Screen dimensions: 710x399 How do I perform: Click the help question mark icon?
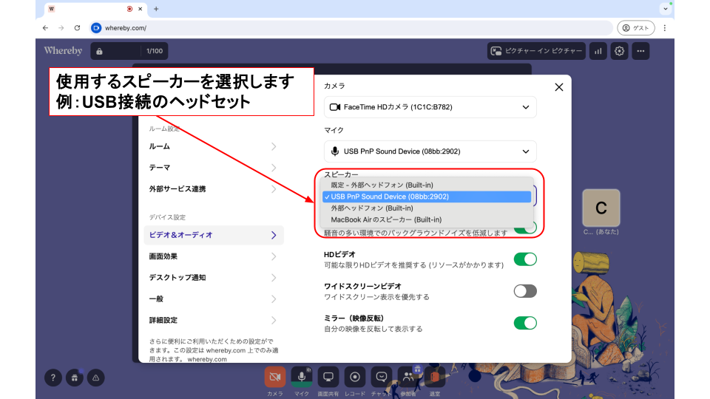tap(53, 378)
